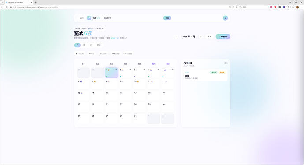Click the stat chip showing 5
Screen dimensions: 304x165
pyautogui.click(x=80, y=53)
